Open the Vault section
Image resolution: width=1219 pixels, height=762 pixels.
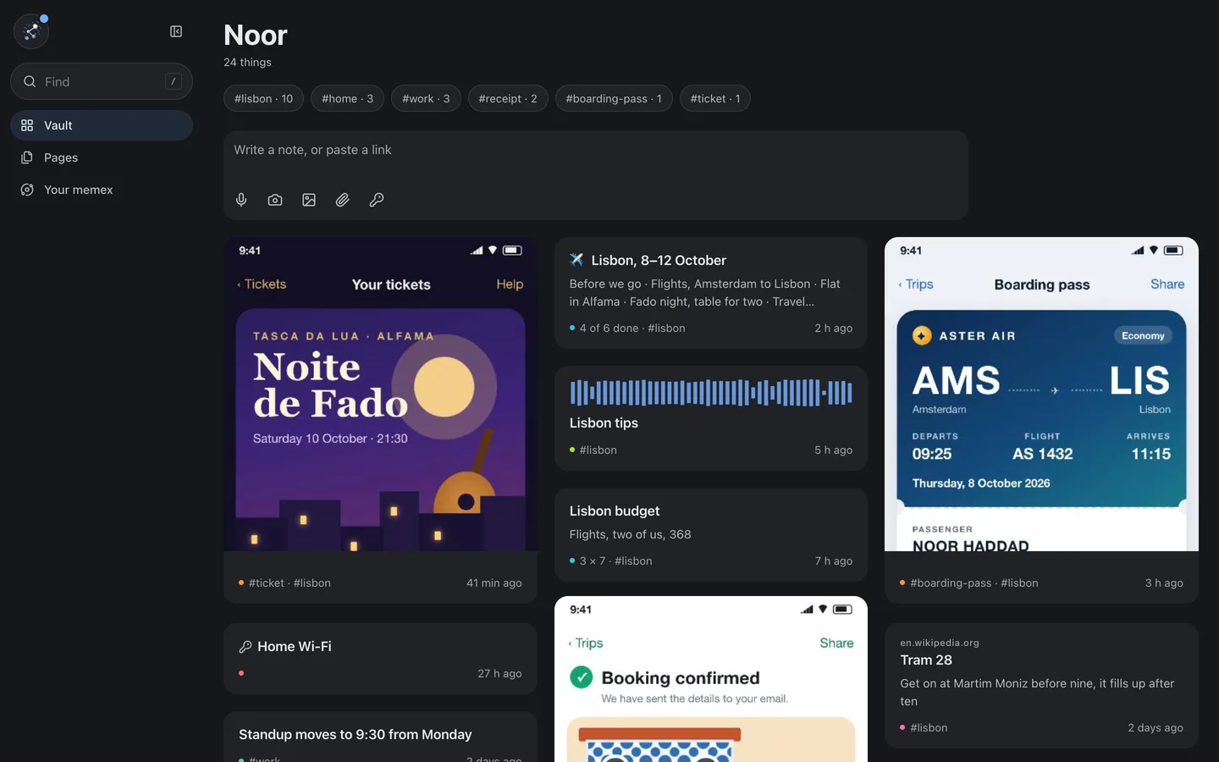(102, 125)
